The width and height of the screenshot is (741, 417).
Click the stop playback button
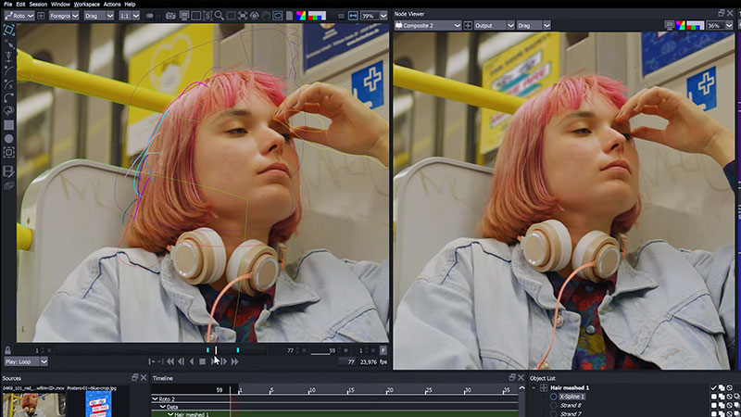coord(202,361)
